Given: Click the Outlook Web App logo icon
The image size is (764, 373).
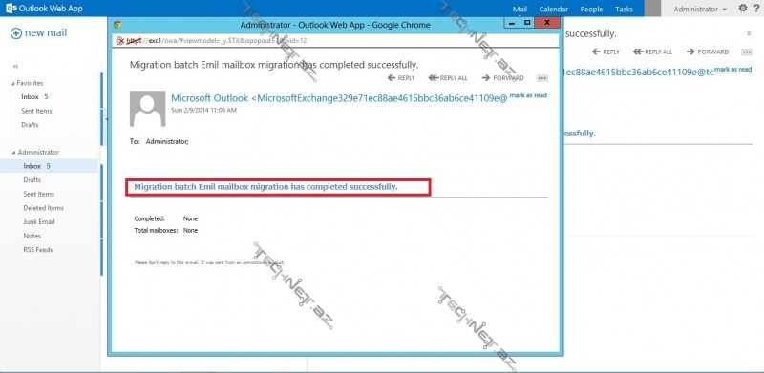Looking at the screenshot, I should pos(11,9).
